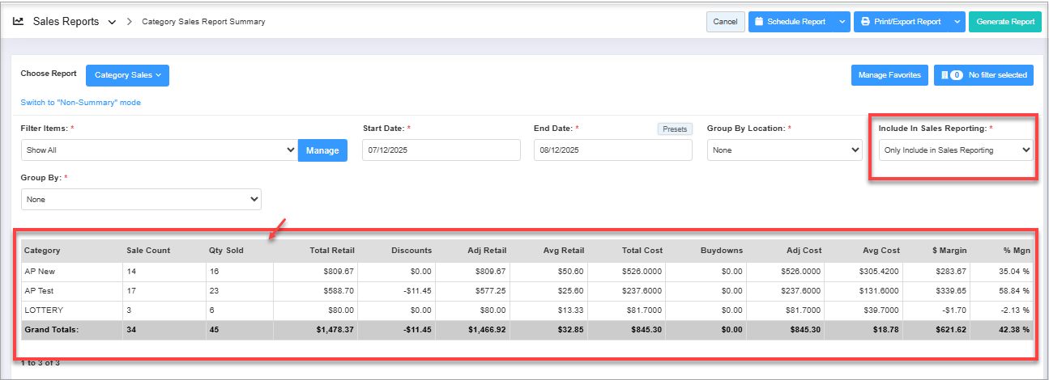Click the Print/Export Report button
Screen dimensions: 1049x380
coord(901,22)
